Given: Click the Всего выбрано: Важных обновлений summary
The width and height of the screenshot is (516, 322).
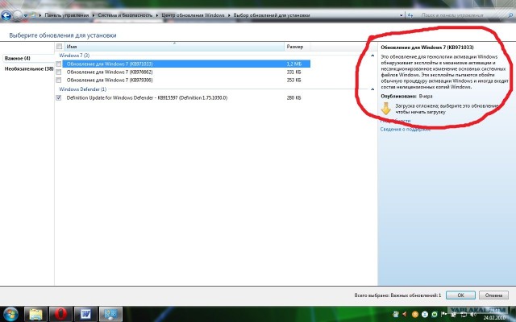Looking at the screenshot, I should (x=397, y=295).
